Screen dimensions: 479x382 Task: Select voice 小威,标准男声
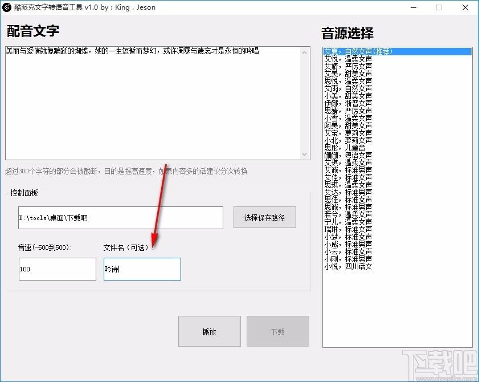click(397, 244)
